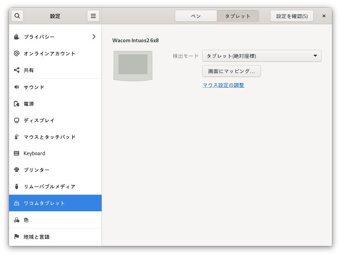341x256 pixels.
Task: Click the Printer icon in sidebar
Action: (17, 170)
